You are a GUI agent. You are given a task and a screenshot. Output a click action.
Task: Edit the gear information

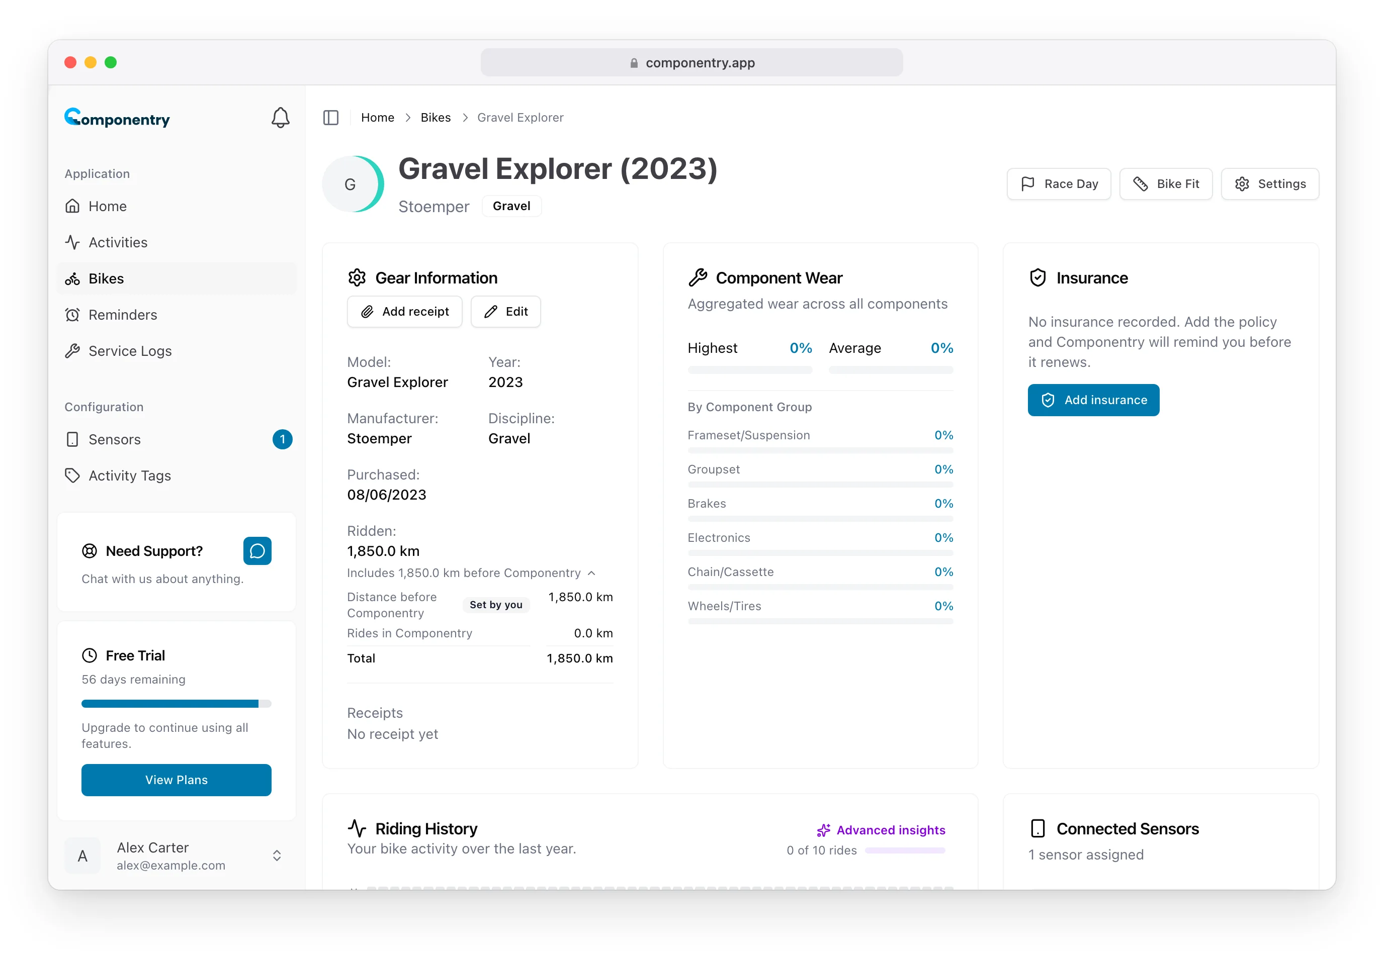click(x=506, y=312)
